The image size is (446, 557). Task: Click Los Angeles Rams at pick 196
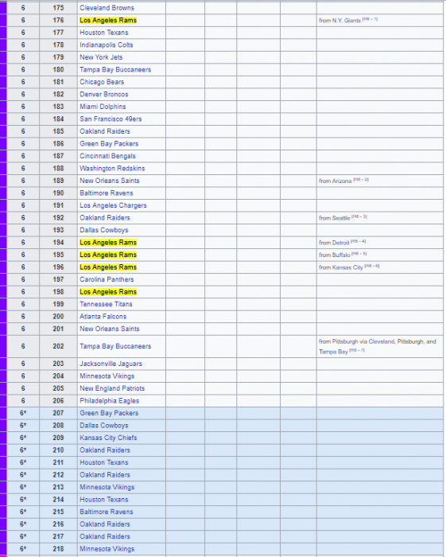[x=108, y=267]
